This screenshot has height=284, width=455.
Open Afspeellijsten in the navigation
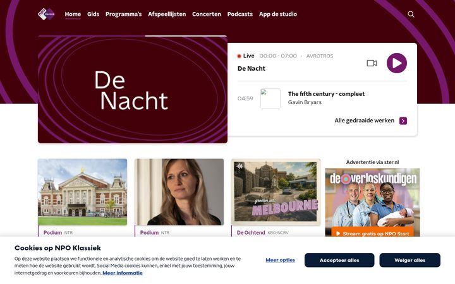point(167,14)
